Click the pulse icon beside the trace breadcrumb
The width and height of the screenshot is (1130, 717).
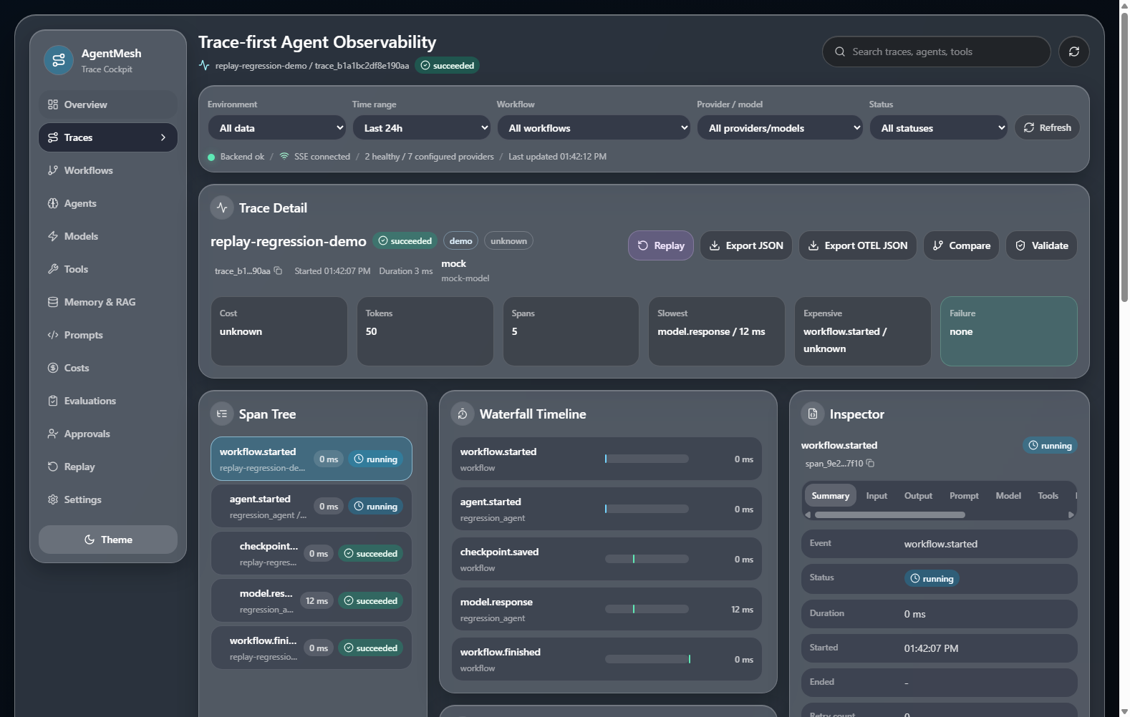(204, 65)
